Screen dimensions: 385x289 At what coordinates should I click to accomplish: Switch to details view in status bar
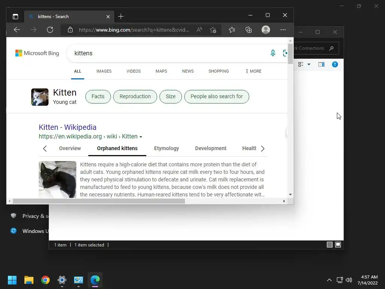(329, 245)
